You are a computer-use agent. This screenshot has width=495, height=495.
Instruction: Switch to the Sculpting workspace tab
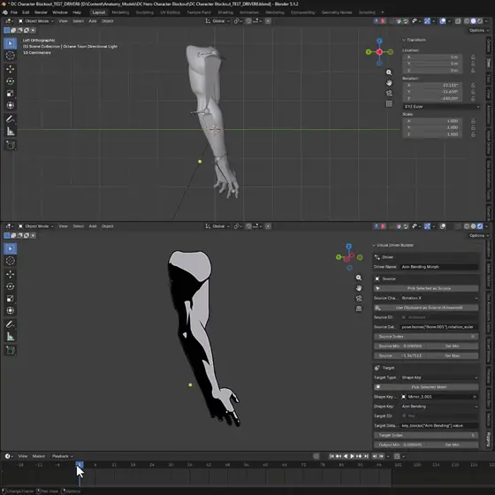click(x=145, y=12)
